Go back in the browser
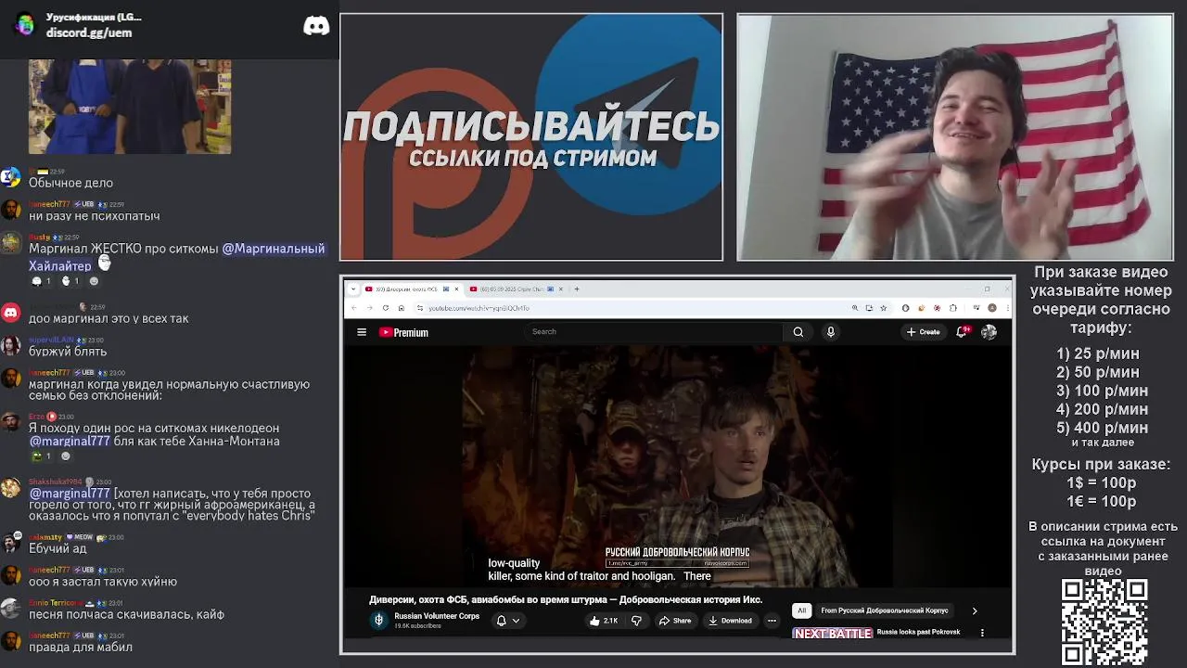Image resolution: width=1187 pixels, height=668 pixels. [x=355, y=308]
